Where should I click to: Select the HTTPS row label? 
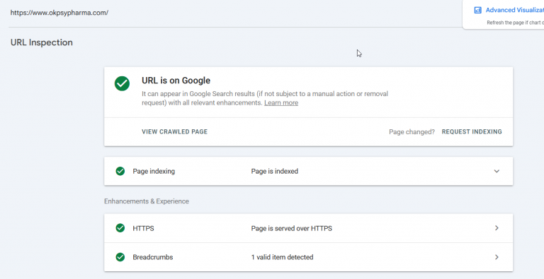(x=143, y=228)
